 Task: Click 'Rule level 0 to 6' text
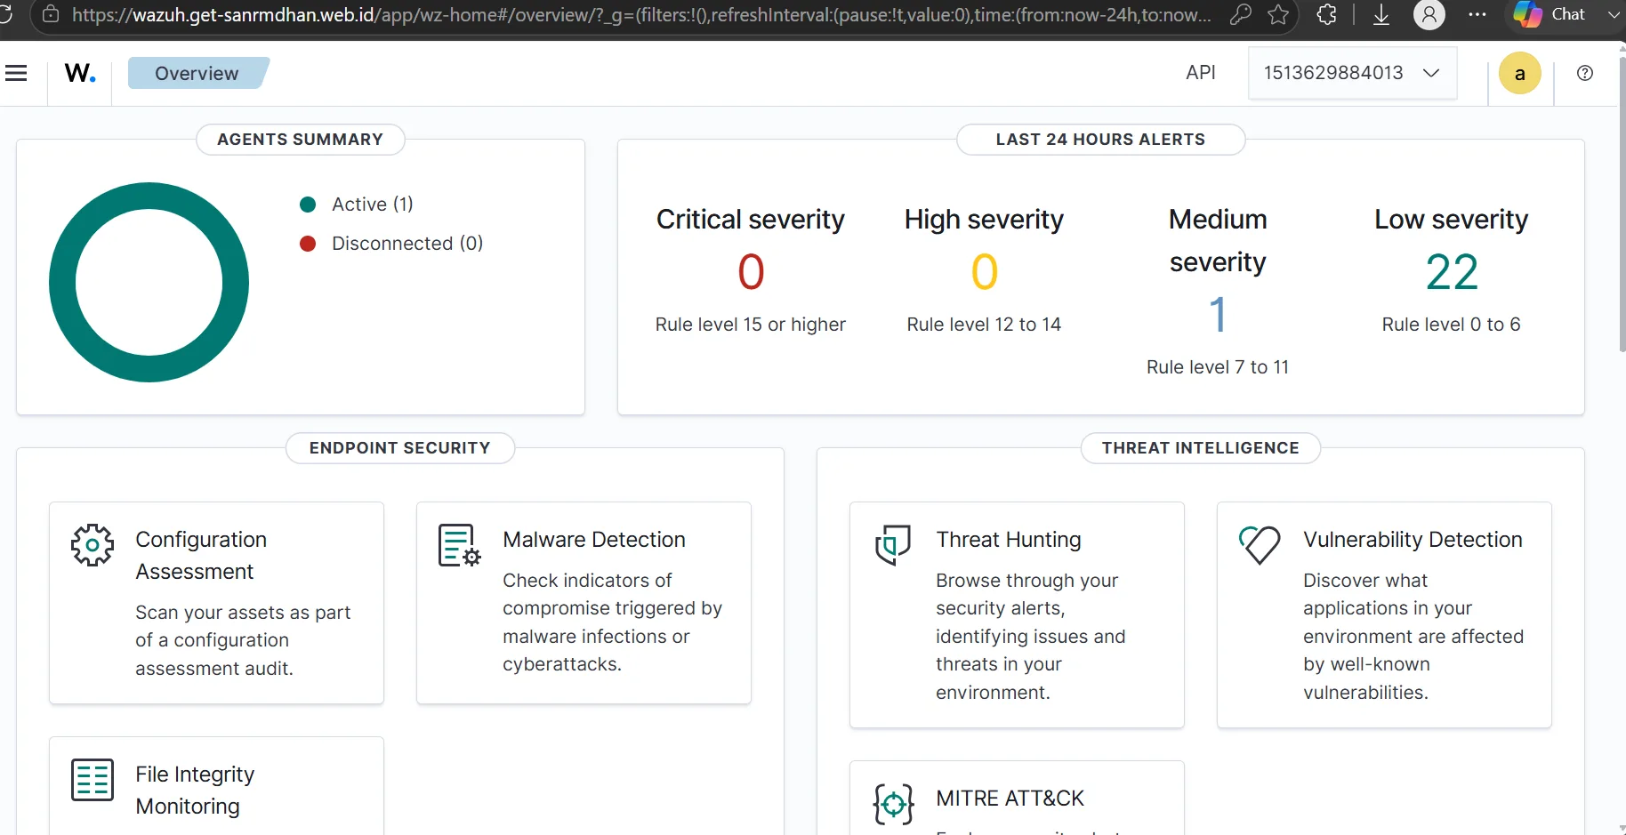coord(1452,325)
